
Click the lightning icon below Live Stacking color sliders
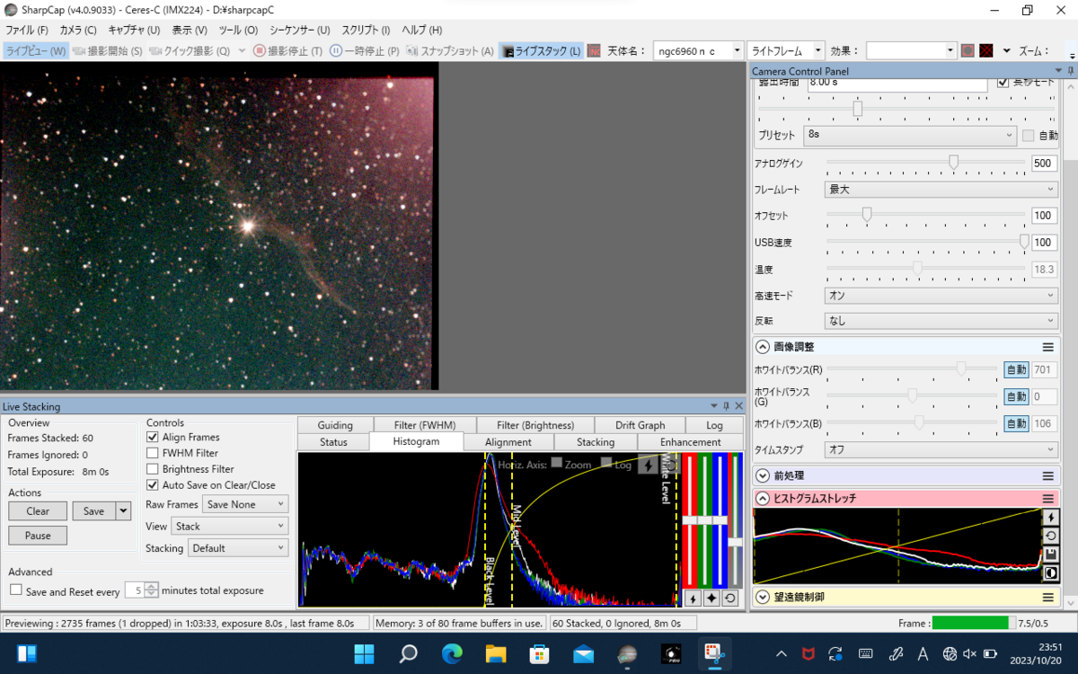[x=692, y=599]
